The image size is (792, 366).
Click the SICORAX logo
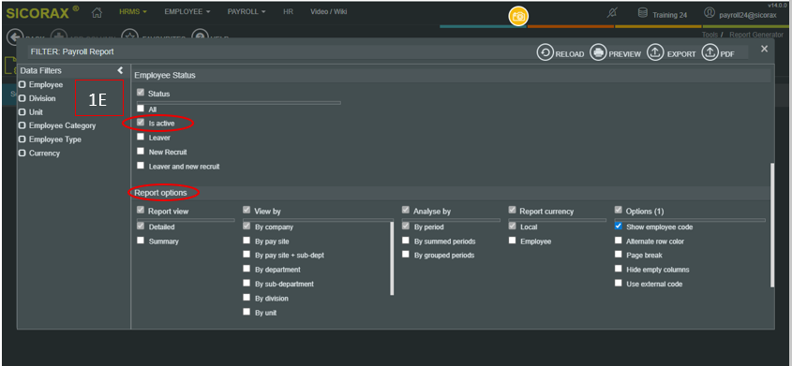tap(42, 12)
